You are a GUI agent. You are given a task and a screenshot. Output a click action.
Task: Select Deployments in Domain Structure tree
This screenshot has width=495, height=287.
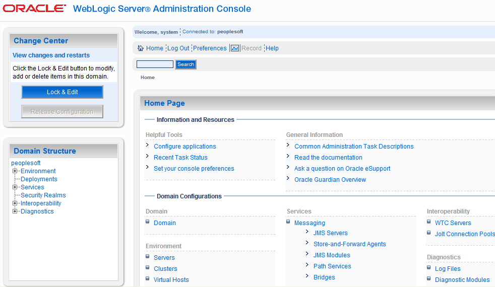point(39,179)
